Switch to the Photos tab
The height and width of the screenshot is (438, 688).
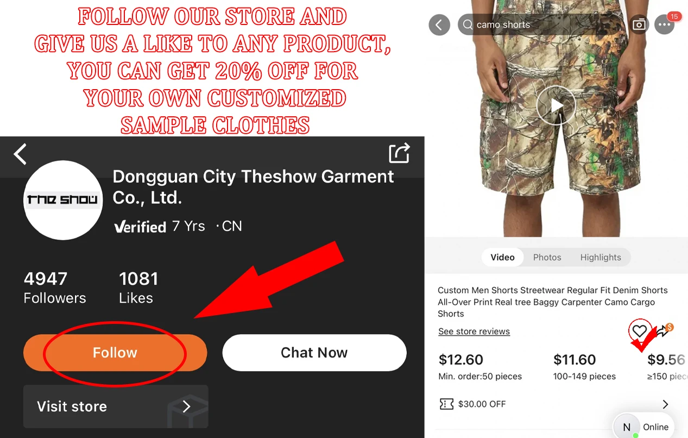coord(547,257)
